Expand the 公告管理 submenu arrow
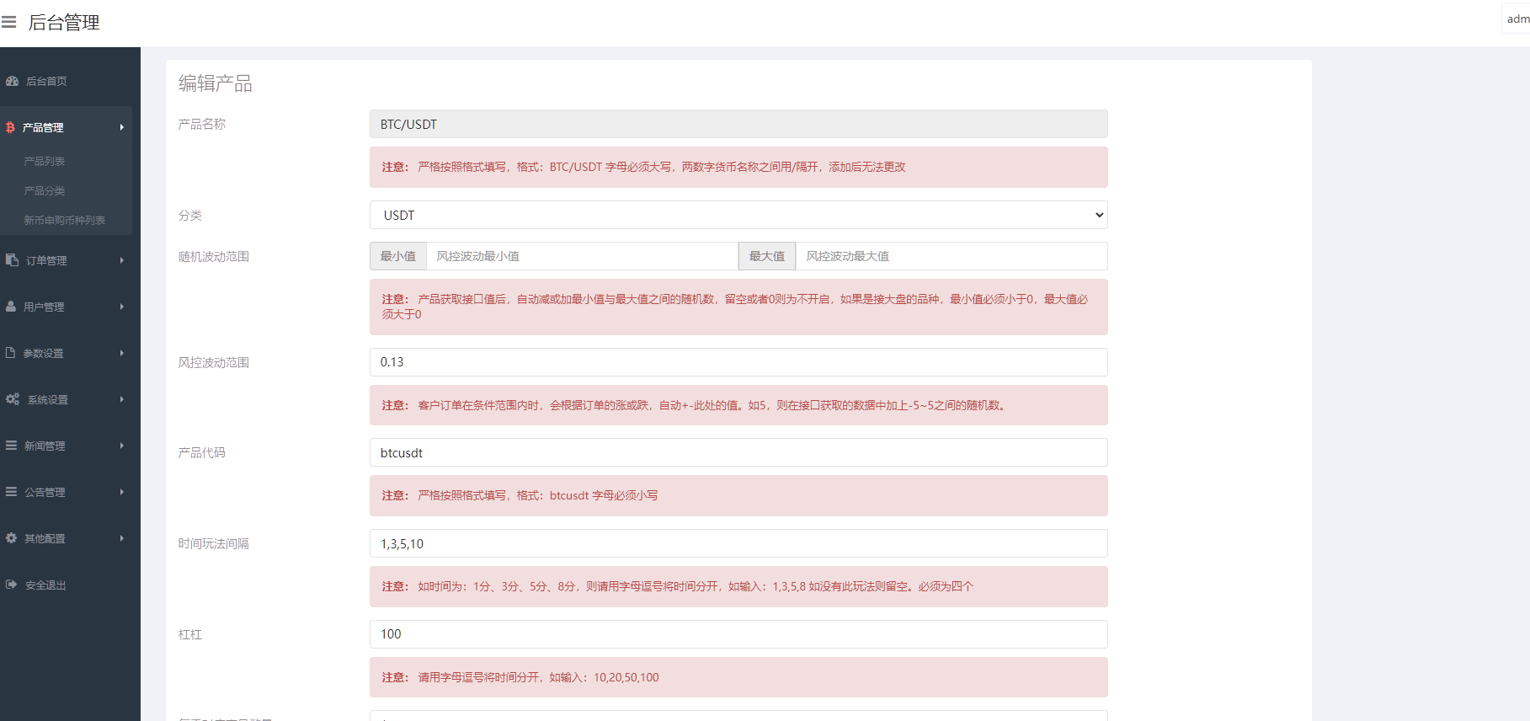1530x721 pixels. coord(122,492)
